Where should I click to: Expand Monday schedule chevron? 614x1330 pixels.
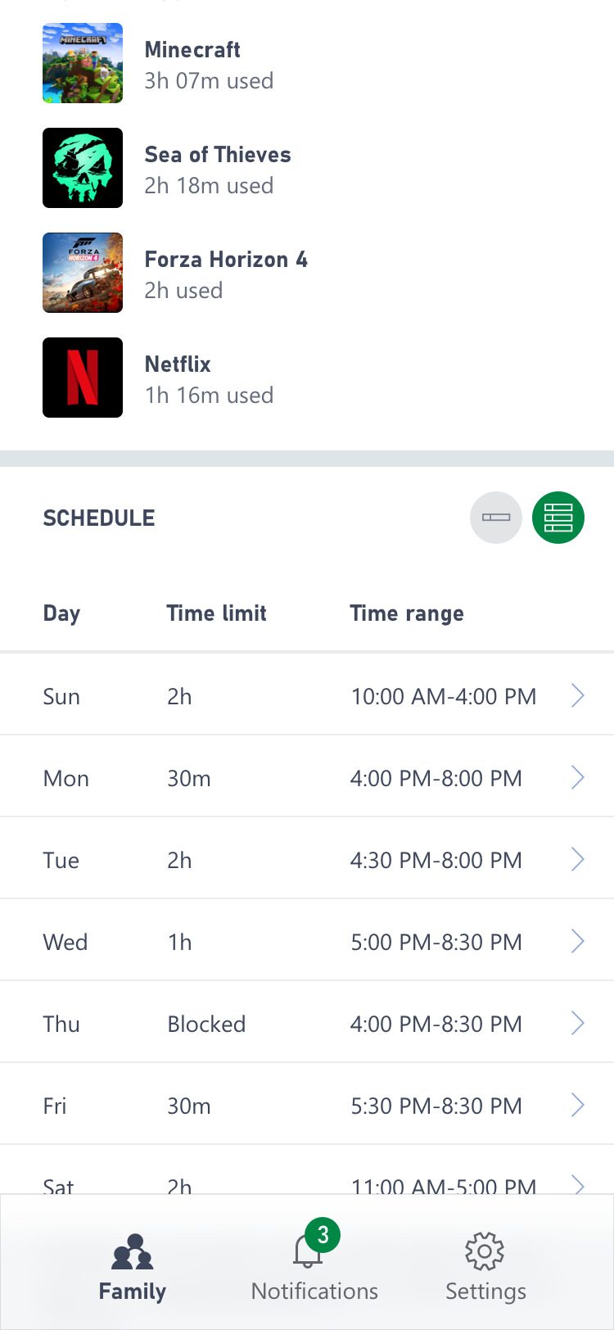point(577,778)
